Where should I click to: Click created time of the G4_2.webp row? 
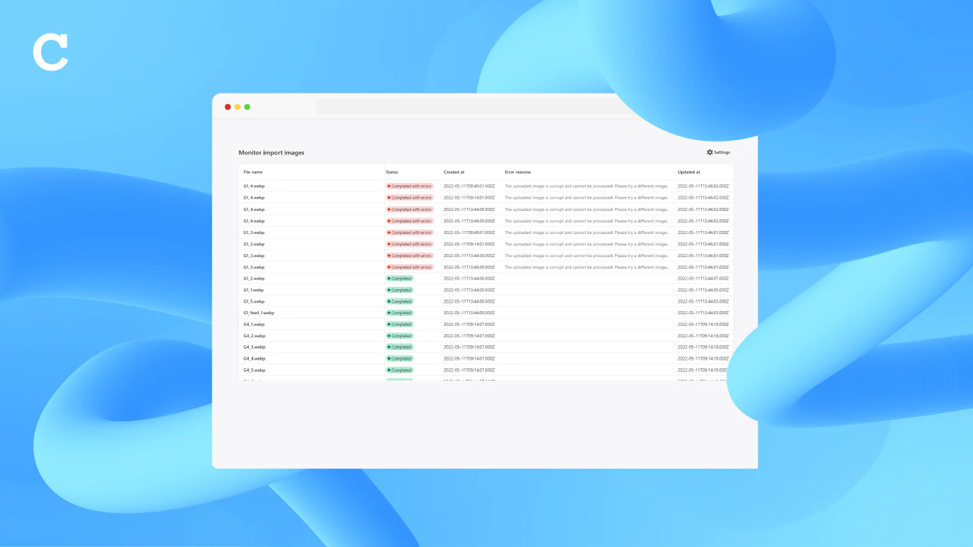click(x=469, y=336)
